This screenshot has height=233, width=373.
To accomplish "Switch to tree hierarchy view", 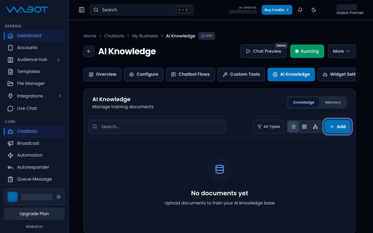I will [315, 127].
